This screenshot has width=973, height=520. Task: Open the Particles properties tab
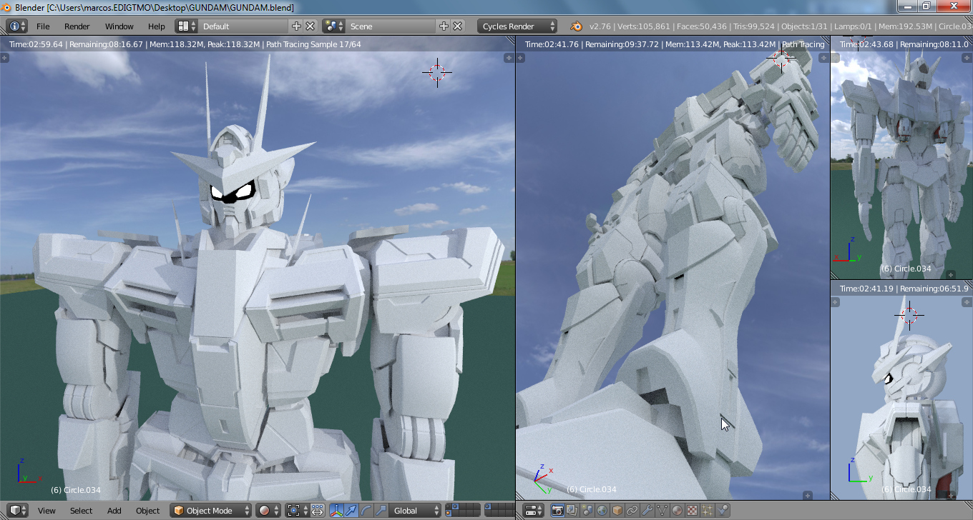coord(708,511)
